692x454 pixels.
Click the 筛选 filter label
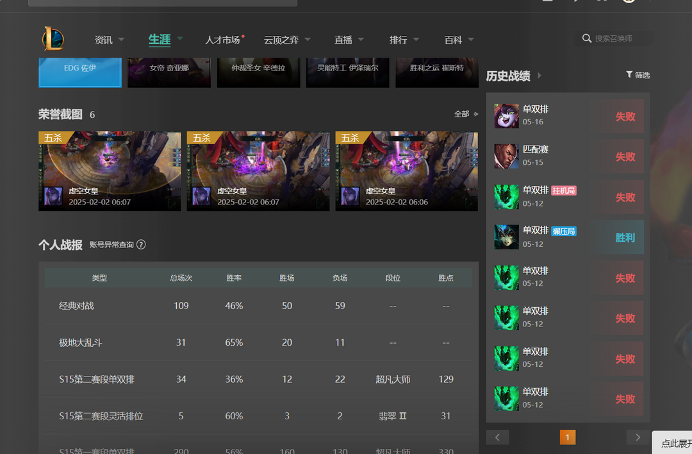coord(643,75)
